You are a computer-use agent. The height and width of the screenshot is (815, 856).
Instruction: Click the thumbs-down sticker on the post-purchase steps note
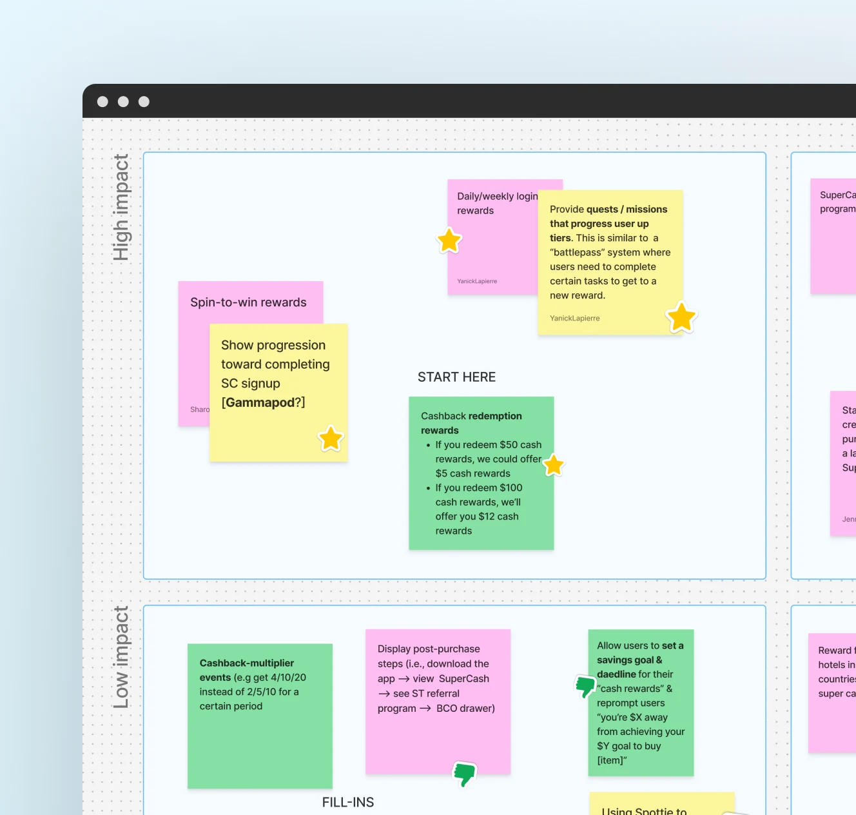pos(464,773)
